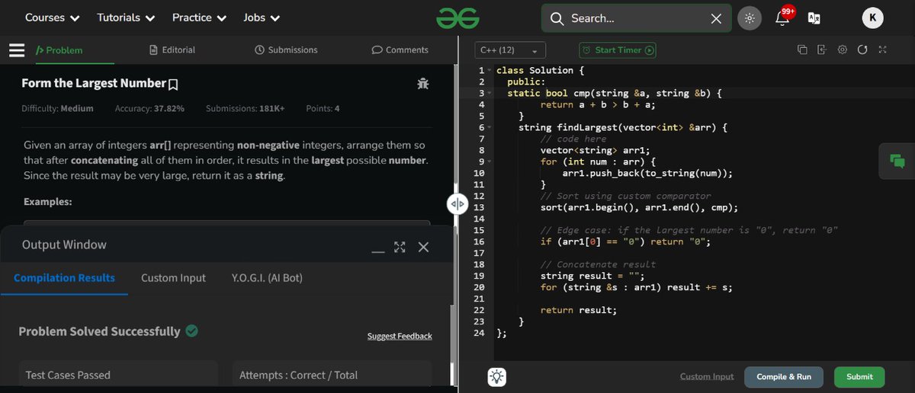The height and width of the screenshot is (393, 915).
Task: Open the floating chat bubble widget
Action: (x=897, y=161)
